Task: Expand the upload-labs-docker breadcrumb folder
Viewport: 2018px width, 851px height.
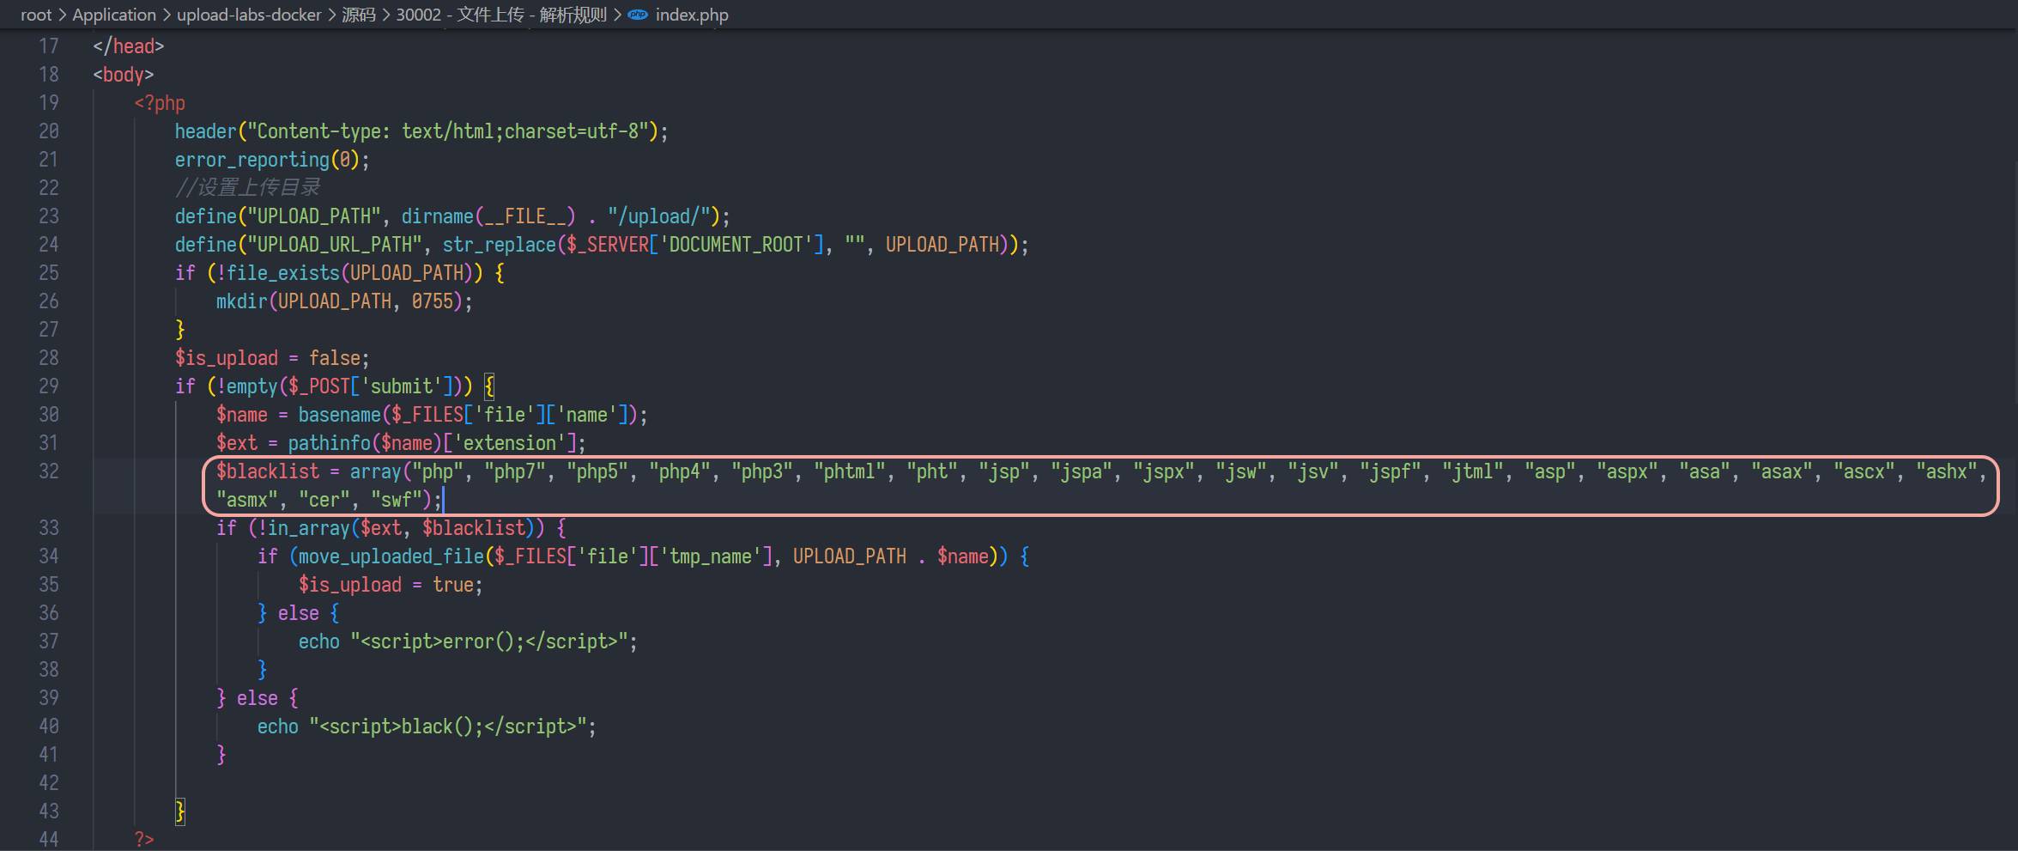Action: [249, 15]
